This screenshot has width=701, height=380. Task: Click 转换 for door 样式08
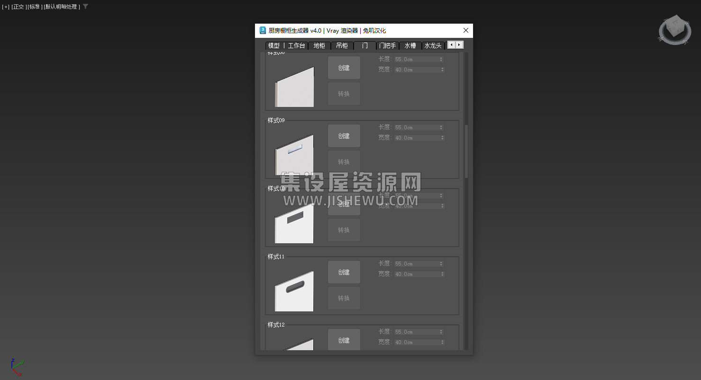[344, 94]
